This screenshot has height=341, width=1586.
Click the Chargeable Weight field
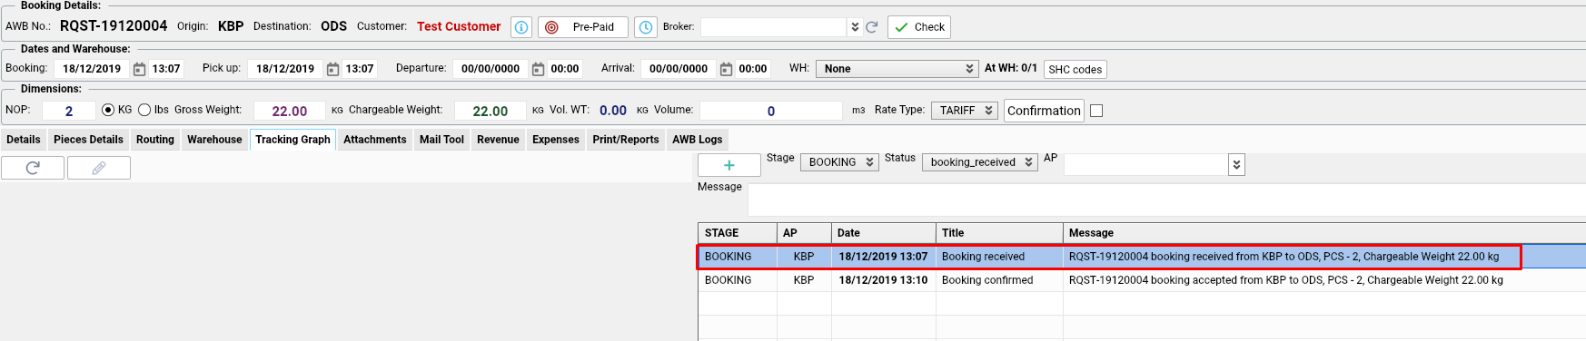(490, 111)
